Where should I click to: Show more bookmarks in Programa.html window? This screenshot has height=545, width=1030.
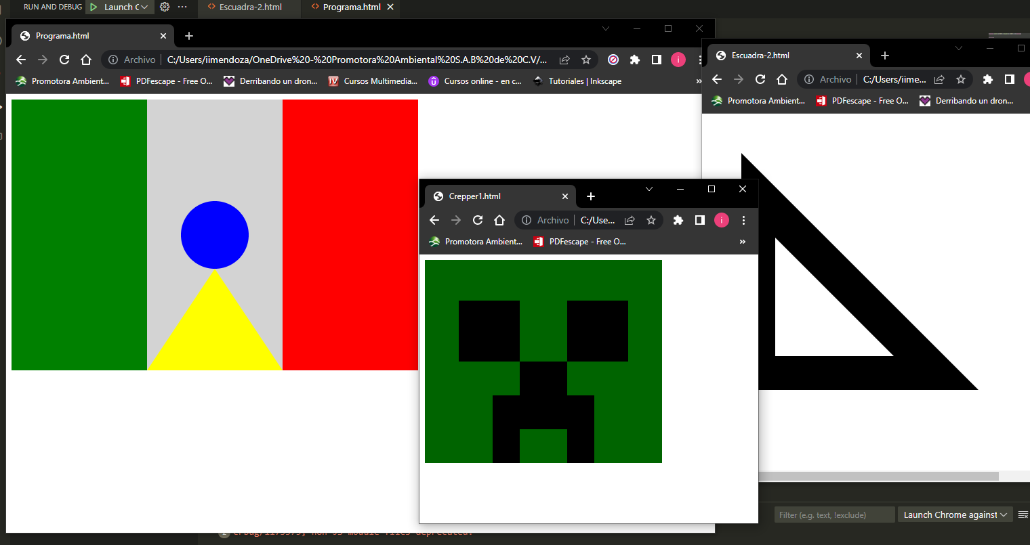[699, 81]
